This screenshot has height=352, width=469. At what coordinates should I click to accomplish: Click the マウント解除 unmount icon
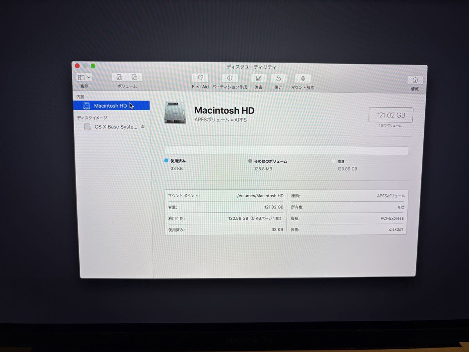[303, 78]
